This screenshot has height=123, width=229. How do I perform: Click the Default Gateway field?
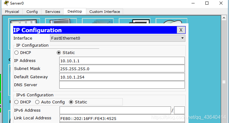click(x=122, y=77)
